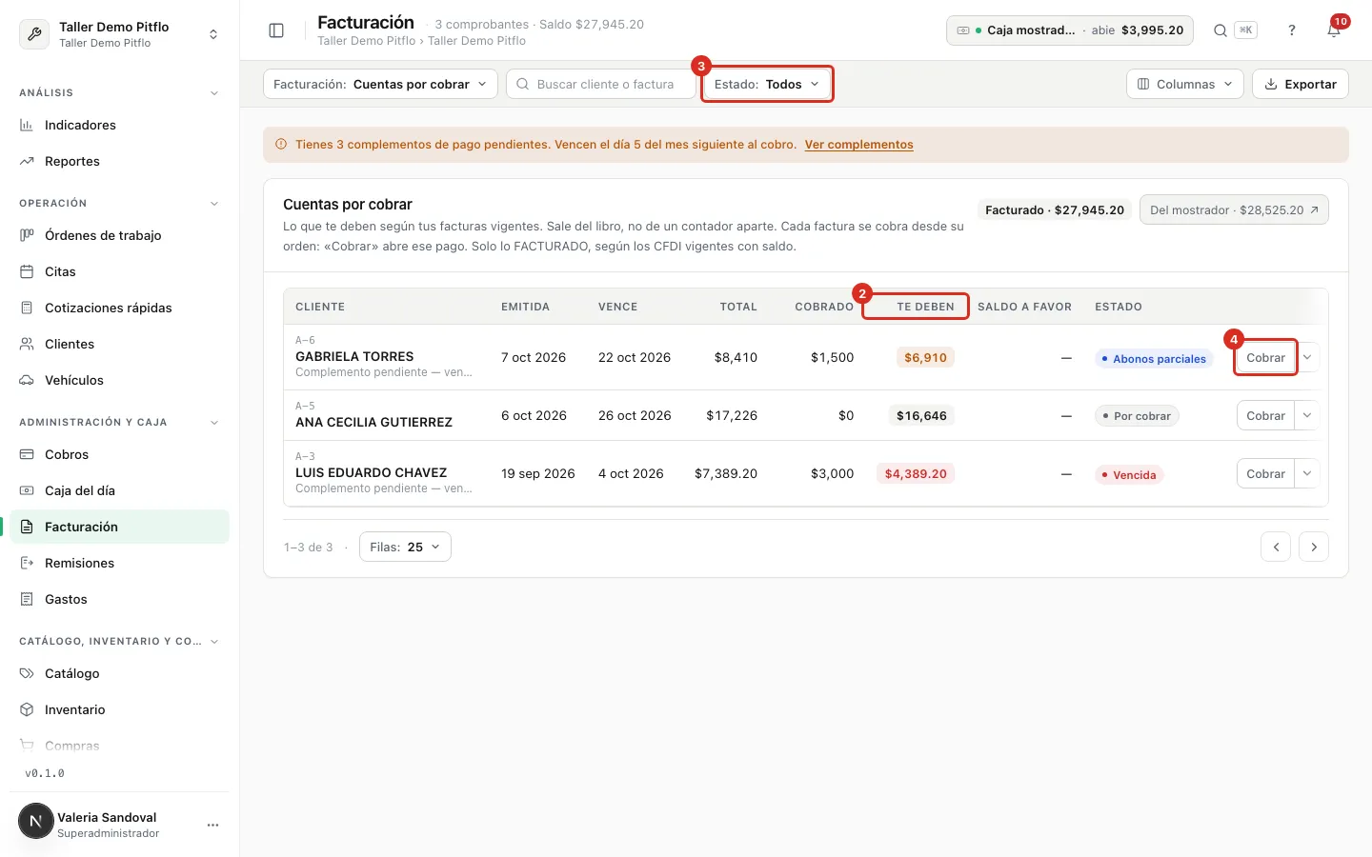This screenshot has height=857, width=1372.
Task: Open Facturación: Cuentas por cobrar dropdown
Action: click(x=380, y=84)
